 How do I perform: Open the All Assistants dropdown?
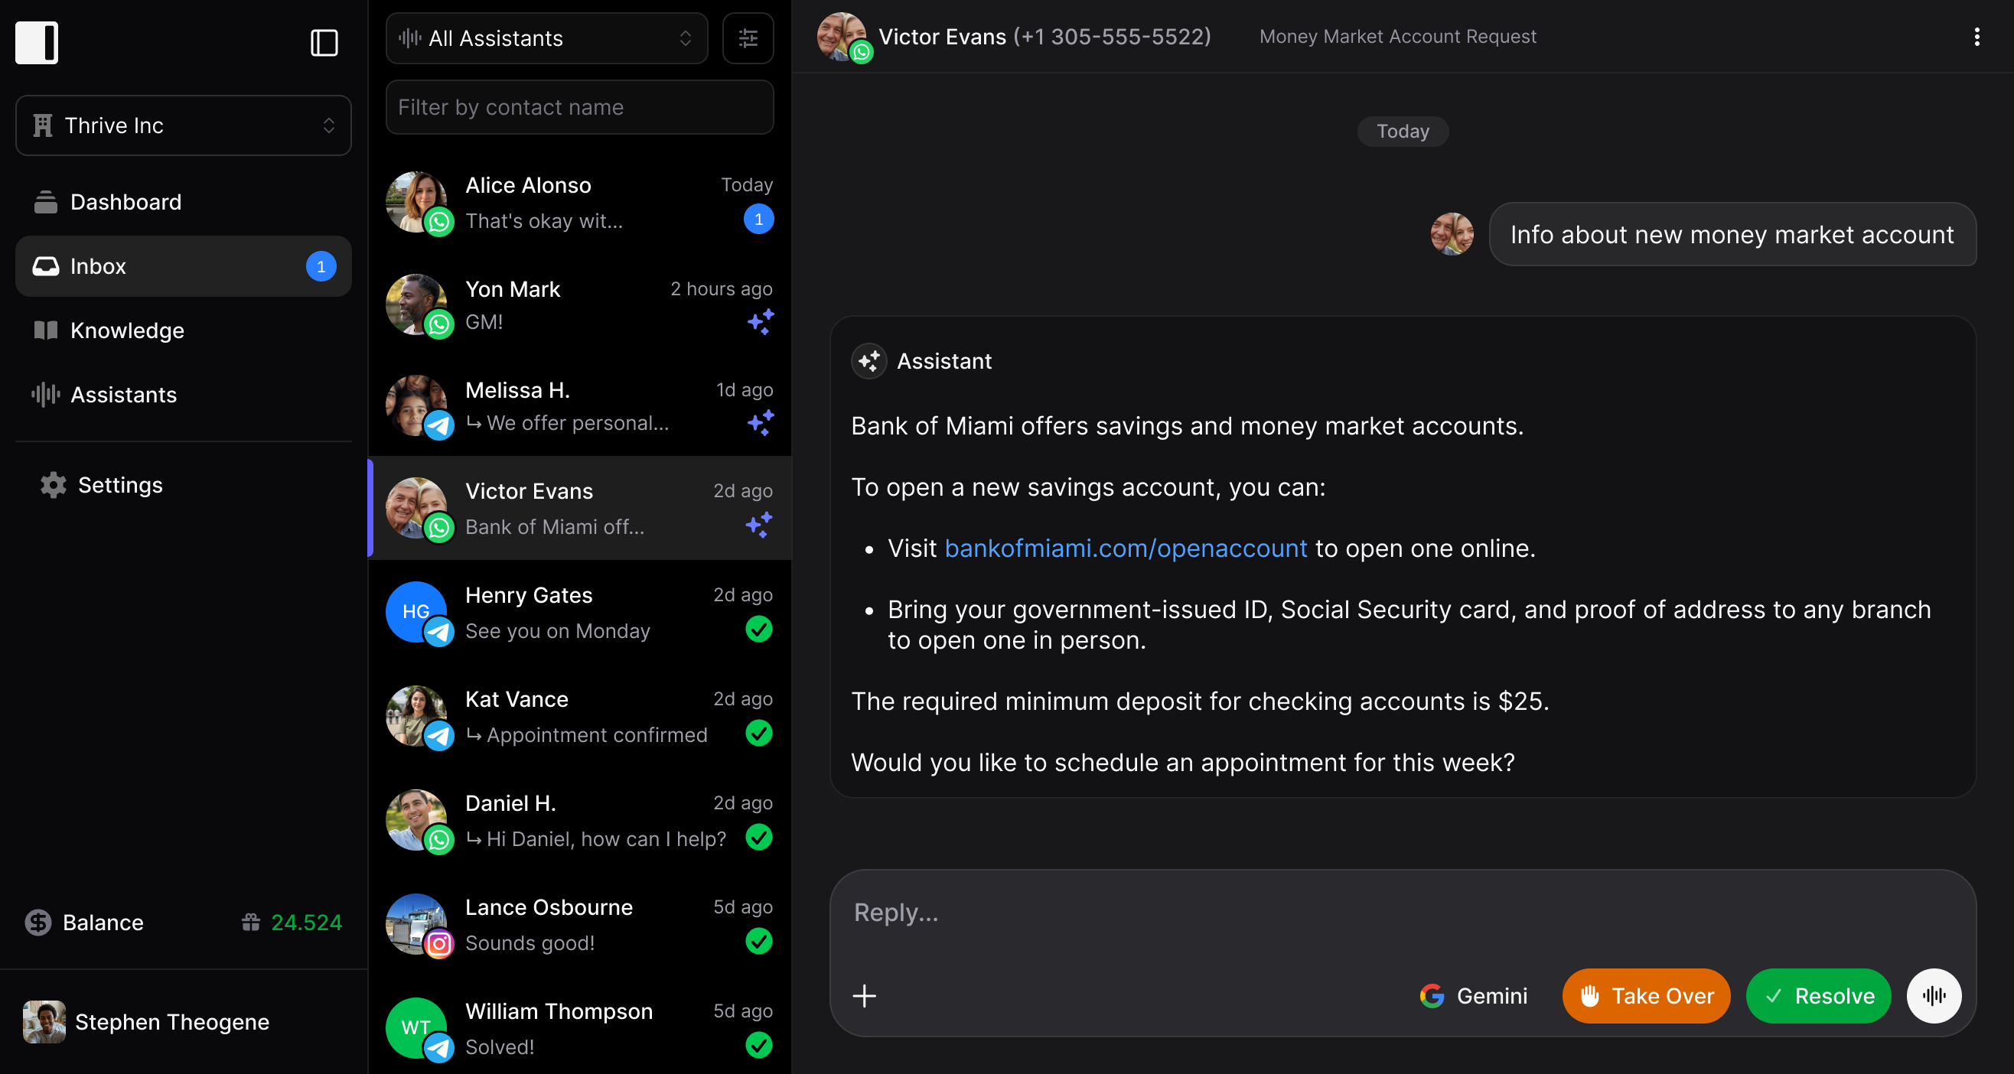pyautogui.click(x=546, y=38)
